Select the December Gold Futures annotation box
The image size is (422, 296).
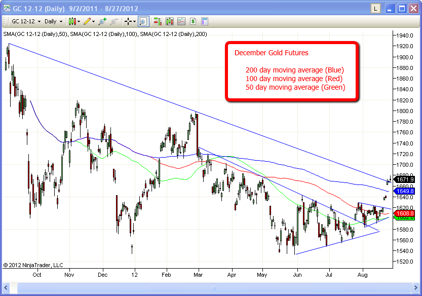(x=292, y=71)
